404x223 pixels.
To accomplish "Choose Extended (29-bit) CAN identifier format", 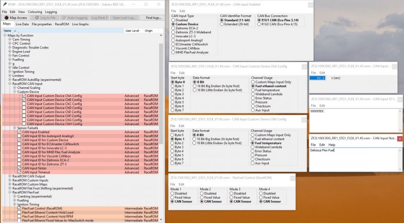I will (223, 25).
